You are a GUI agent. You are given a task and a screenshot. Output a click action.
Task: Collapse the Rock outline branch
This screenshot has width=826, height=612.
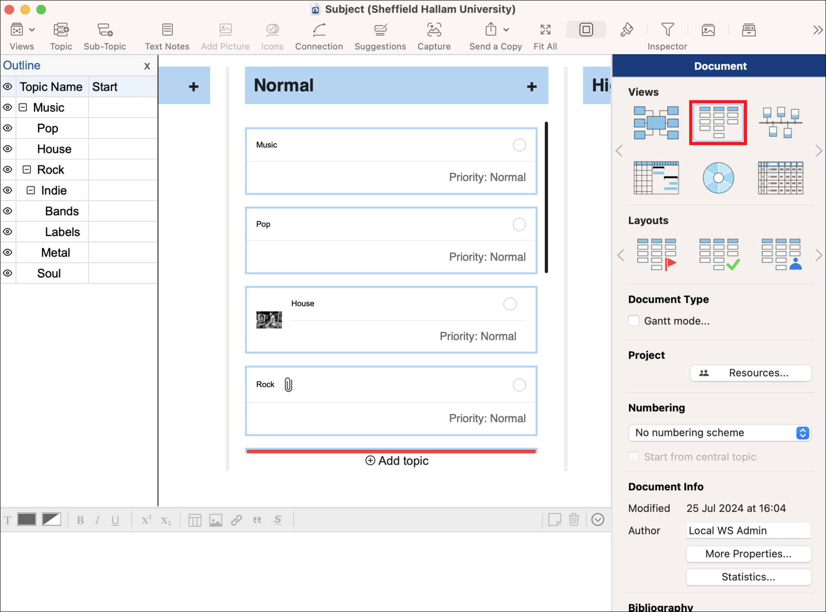coord(27,170)
